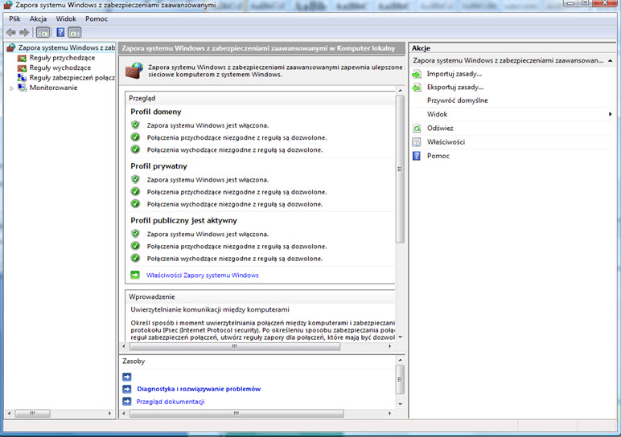This screenshot has height=437, width=621.
Task: Click the green shield under Profil prywatny heading
Action: (135, 179)
